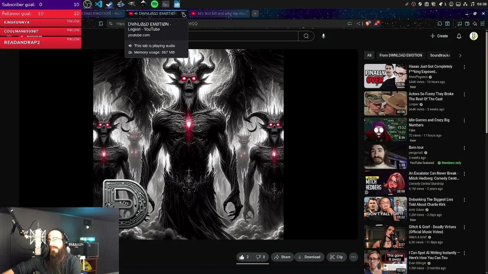Viewport: 488px width, 274px height.
Task: Open the Brave Shields lion icon
Action: click(x=368, y=24)
